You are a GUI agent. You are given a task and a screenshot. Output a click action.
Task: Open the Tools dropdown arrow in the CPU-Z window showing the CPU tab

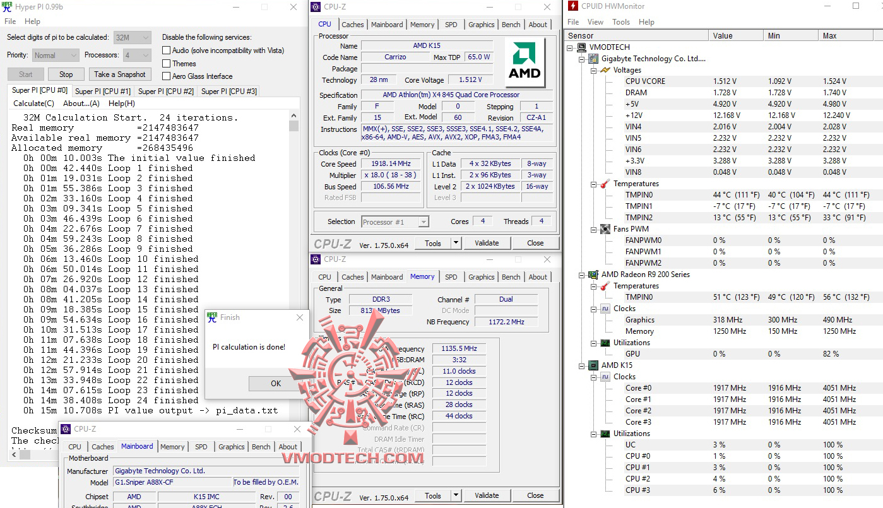(456, 243)
